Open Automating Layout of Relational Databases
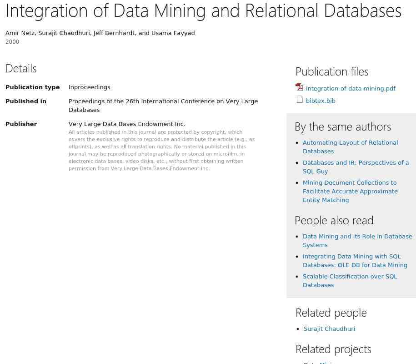 tap(350, 147)
